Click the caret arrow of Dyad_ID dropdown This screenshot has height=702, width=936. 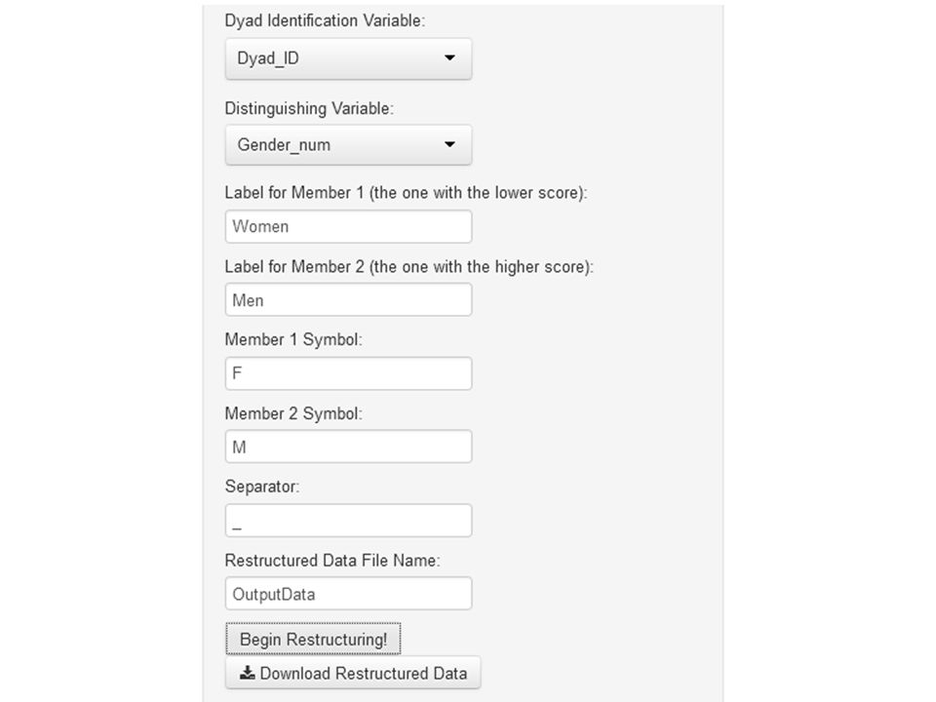click(x=449, y=58)
